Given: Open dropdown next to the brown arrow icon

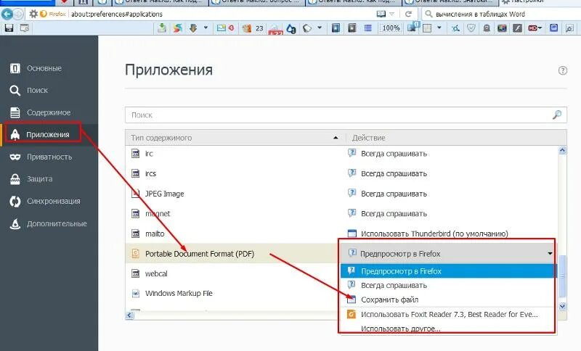Looking at the screenshot, I should click(x=206, y=28).
